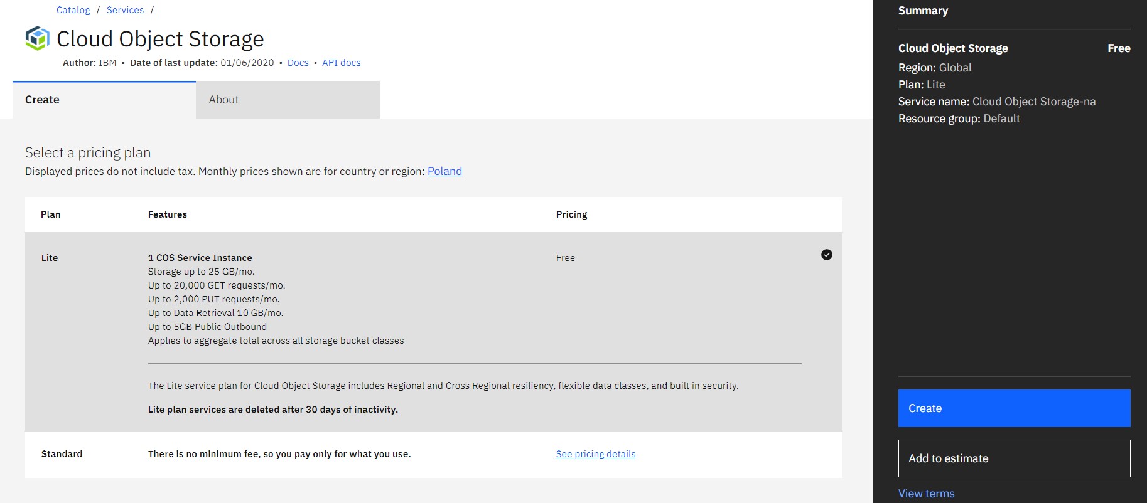This screenshot has width=1147, height=503.
Task: Click the Features column header
Action: click(167, 214)
